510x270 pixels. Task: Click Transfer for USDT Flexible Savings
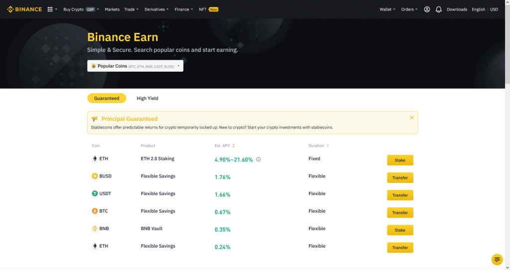tap(400, 195)
